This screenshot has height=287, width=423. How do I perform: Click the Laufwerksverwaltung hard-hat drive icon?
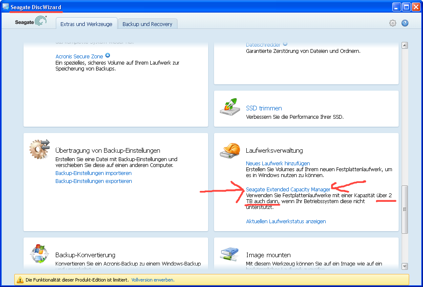click(230, 151)
